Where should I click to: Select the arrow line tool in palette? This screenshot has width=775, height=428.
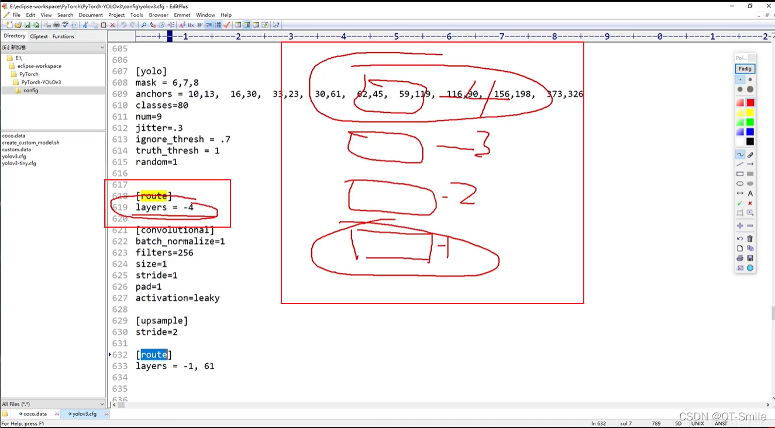tap(750, 165)
